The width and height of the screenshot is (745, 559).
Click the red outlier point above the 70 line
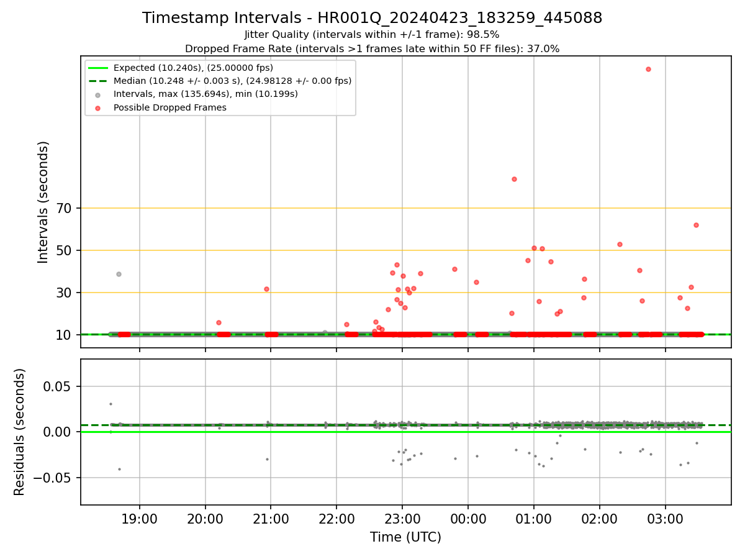(514, 179)
